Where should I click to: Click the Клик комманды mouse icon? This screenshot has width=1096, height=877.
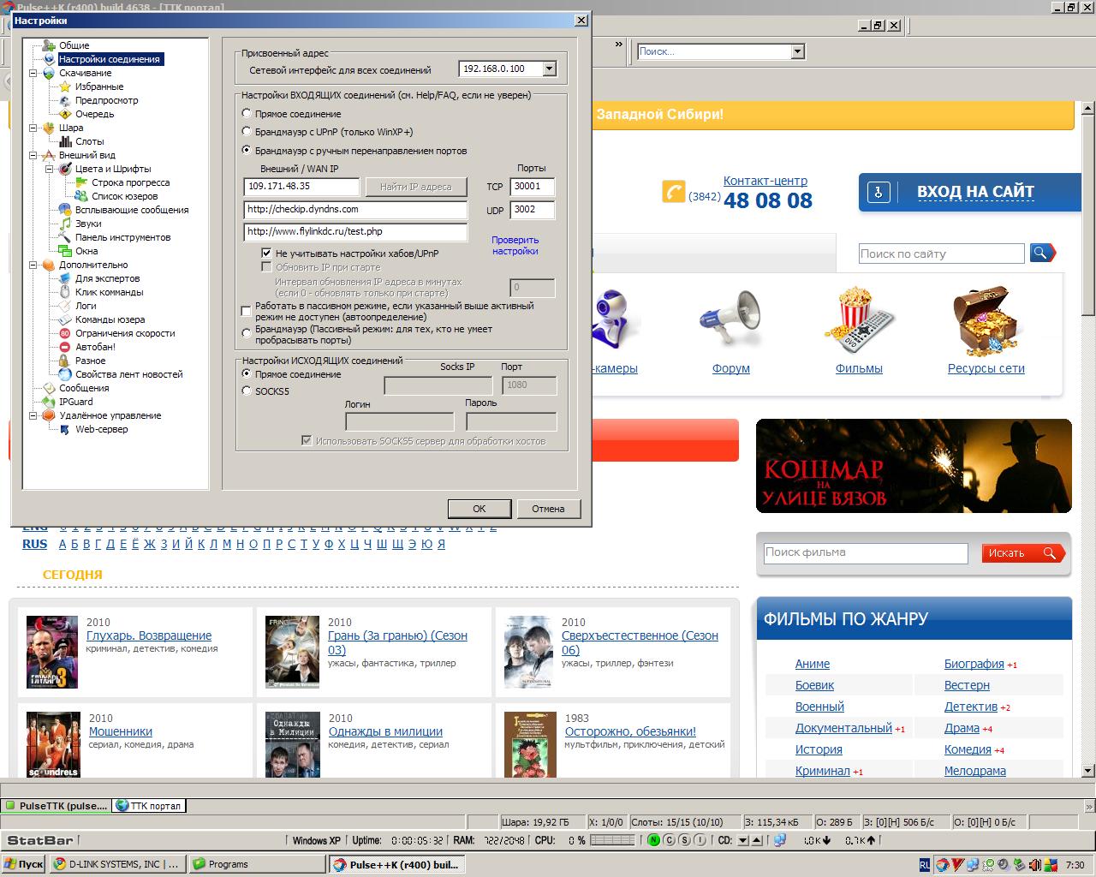coord(65,292)
